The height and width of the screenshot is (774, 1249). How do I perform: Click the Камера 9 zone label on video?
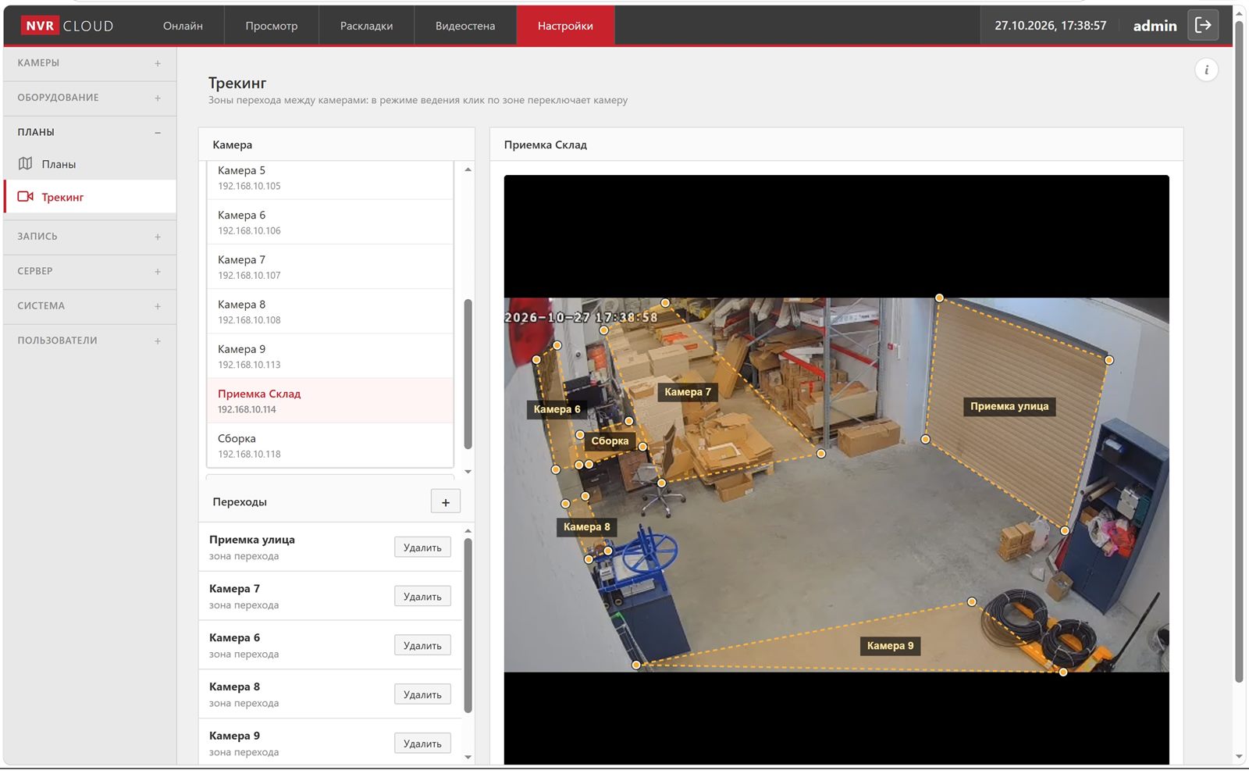click(890, 646)
